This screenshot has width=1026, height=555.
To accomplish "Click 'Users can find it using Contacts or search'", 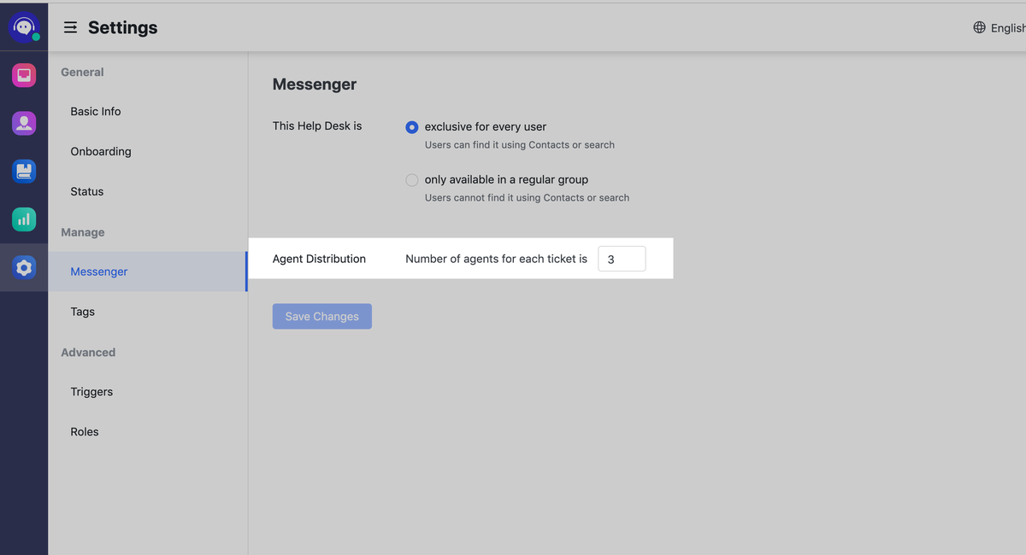I will [520, 145].
